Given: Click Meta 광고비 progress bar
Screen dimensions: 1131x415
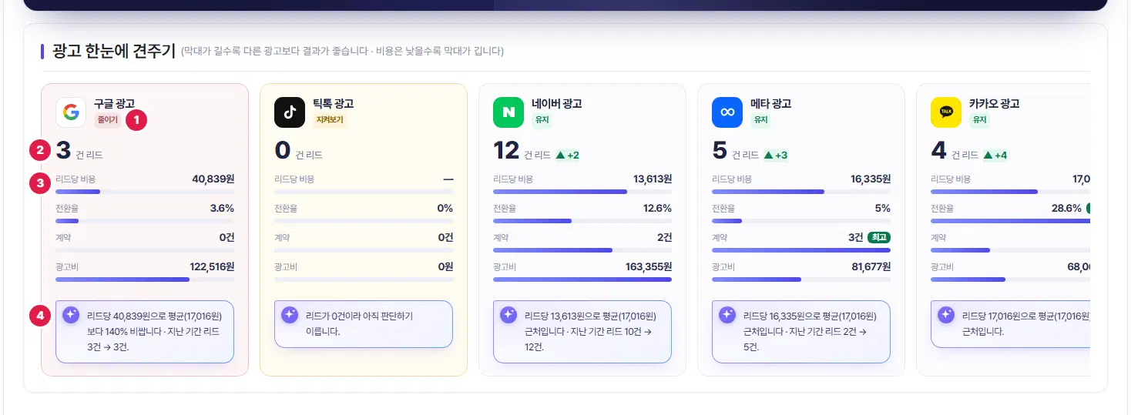Looking at the screenshot, I should 801,279.
